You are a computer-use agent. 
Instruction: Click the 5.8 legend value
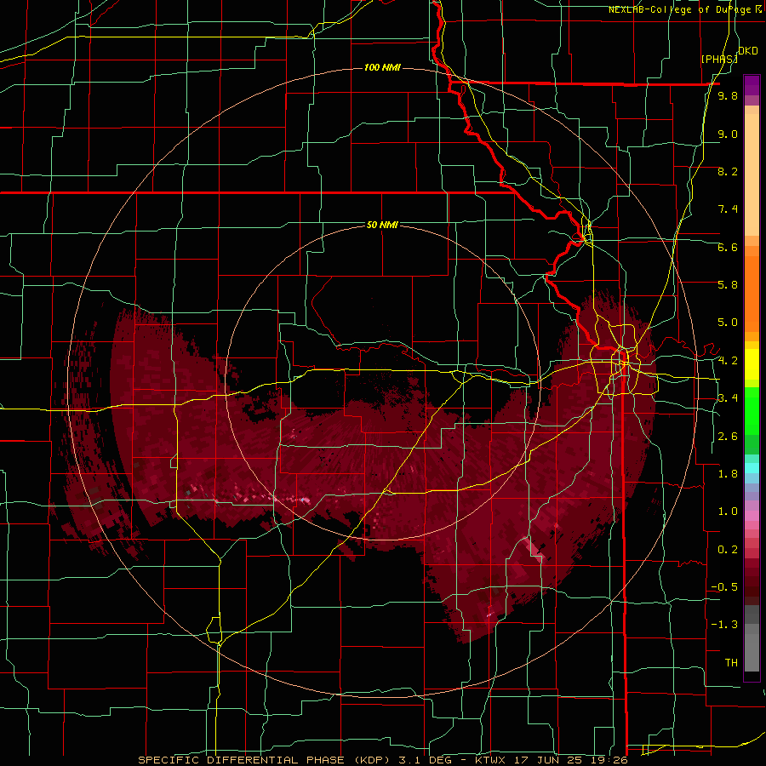pos(728,285)
